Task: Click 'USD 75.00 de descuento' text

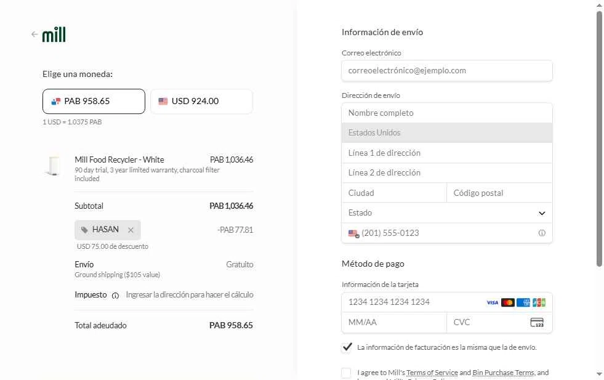Action: [113, 246]
